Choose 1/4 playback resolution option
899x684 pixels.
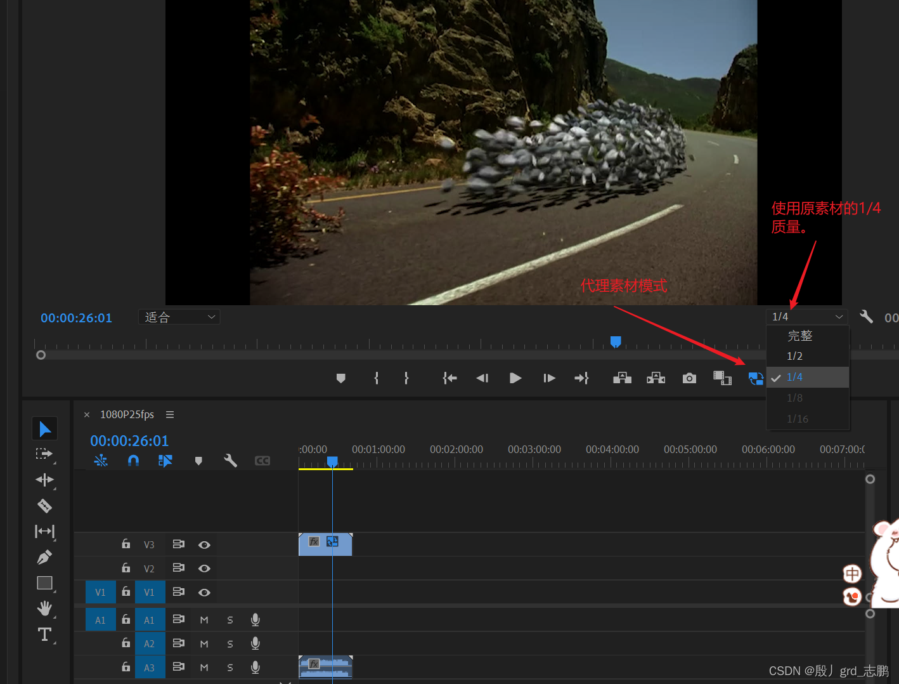[808, 377]
